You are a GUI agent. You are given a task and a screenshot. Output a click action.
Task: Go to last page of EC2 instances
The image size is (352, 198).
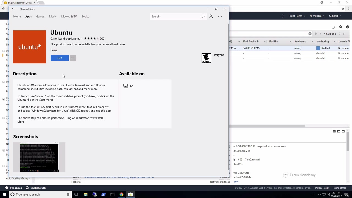[344, 34]
